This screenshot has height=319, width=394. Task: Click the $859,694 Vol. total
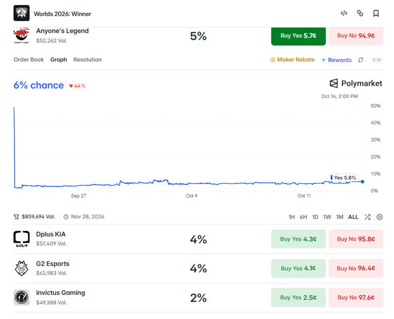coord(38,217)
